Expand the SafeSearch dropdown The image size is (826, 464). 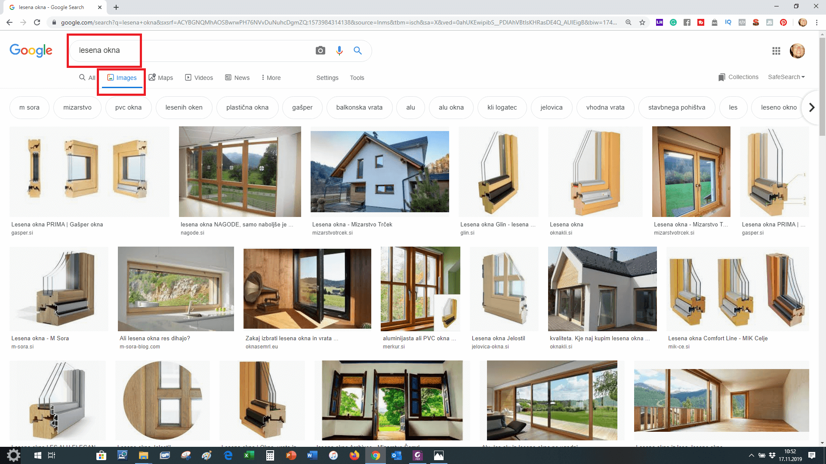point(786,77)
